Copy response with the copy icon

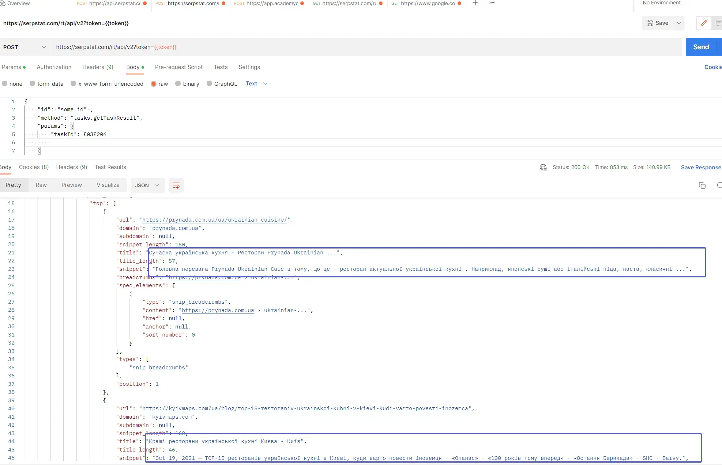[x=702, y=185]
